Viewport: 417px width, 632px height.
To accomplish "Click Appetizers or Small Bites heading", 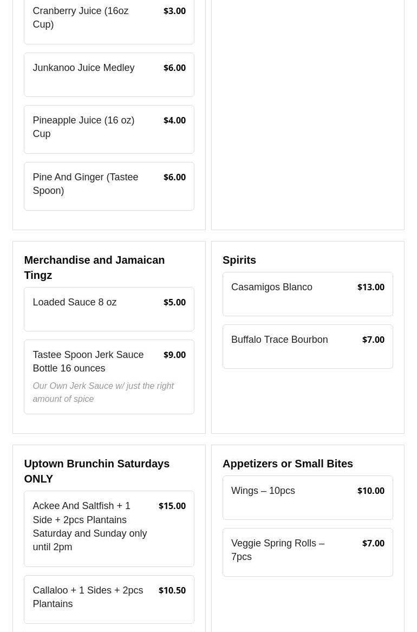I will click(288, 464).
